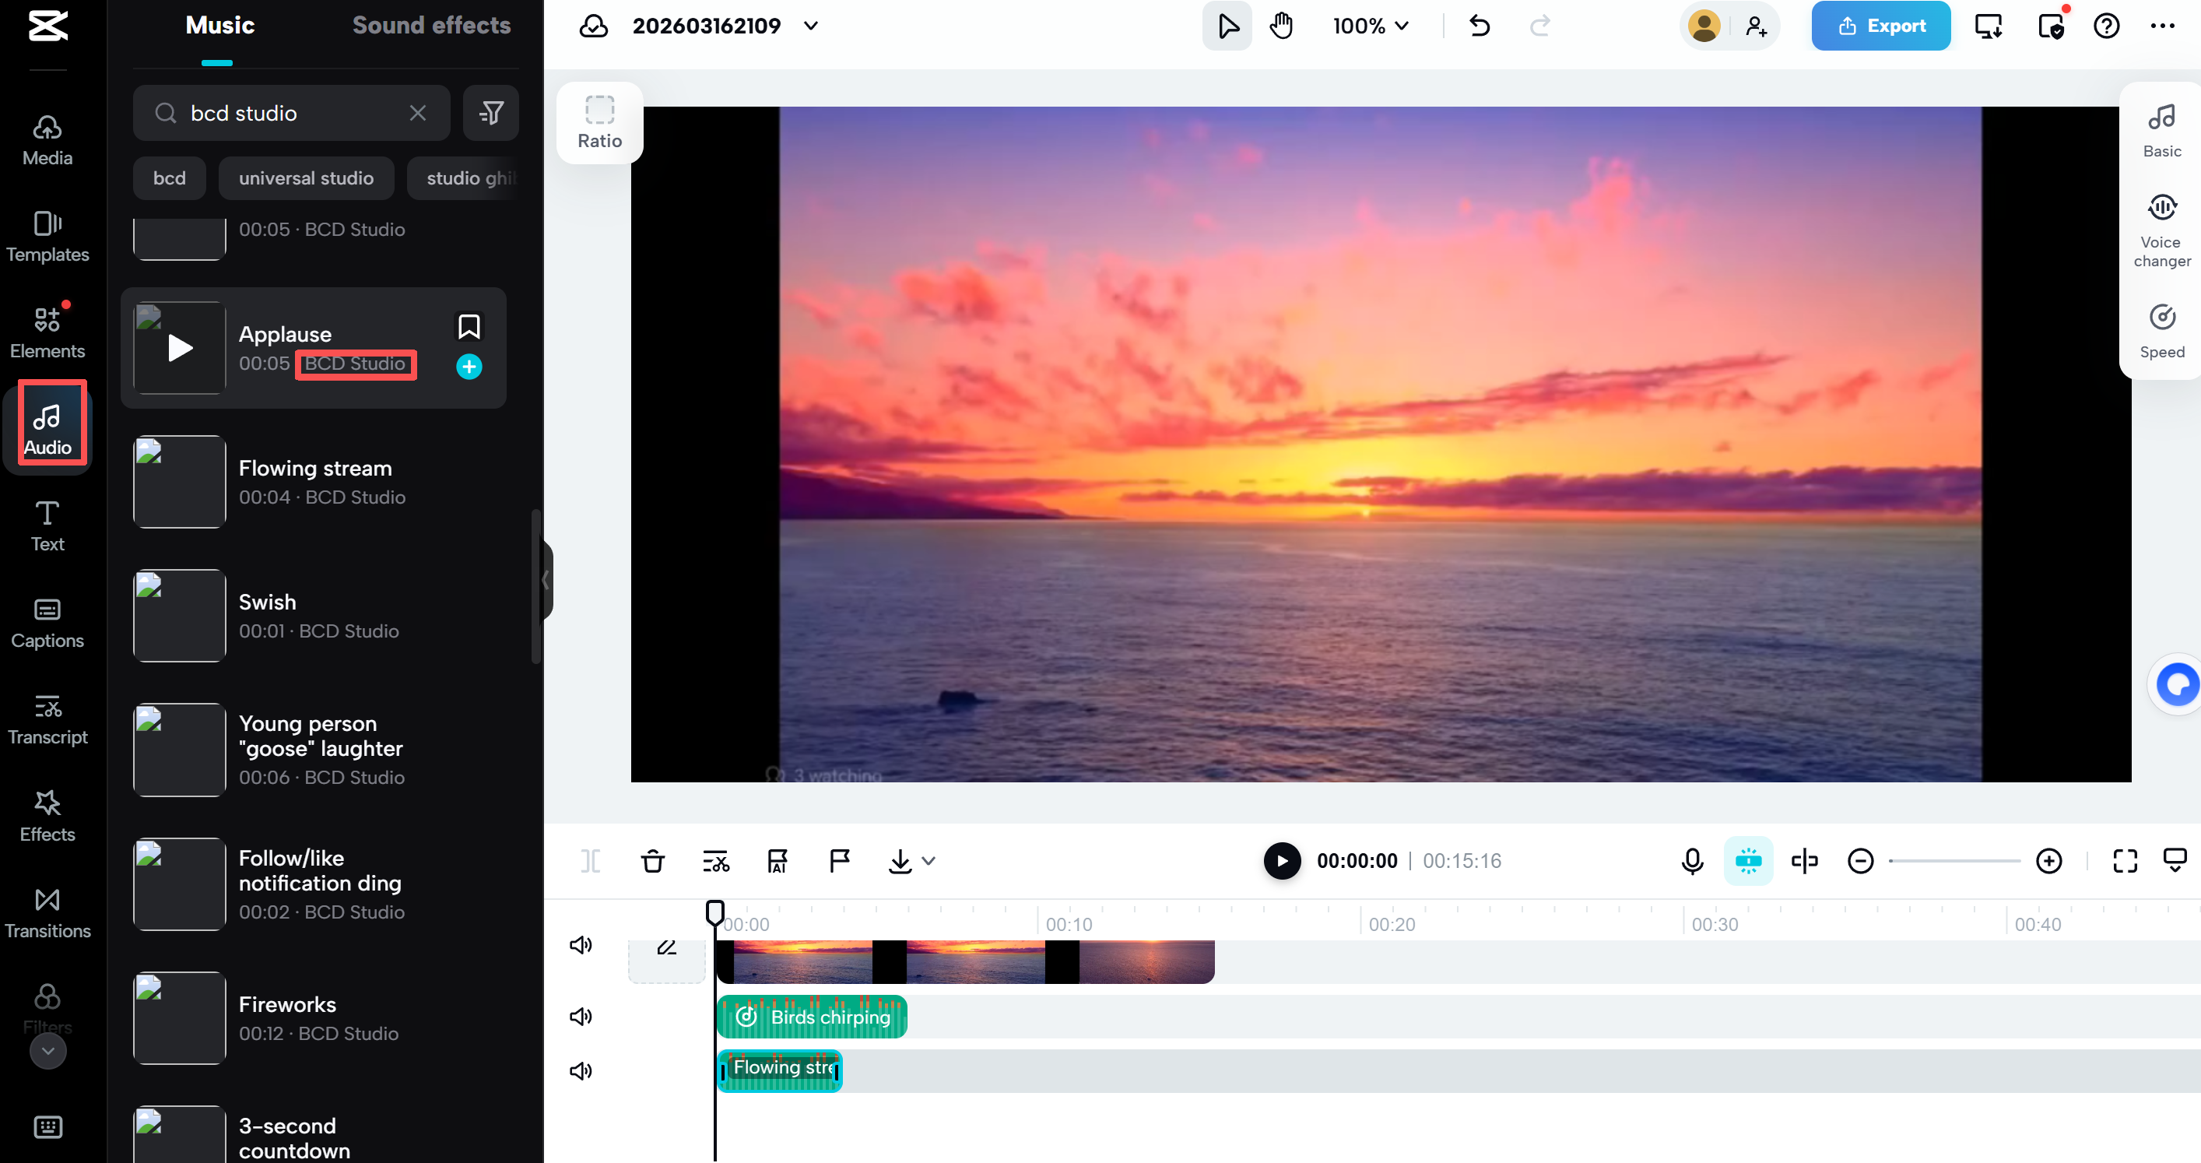This screenshot has width=2201, height=1163.
Task: Start voiceover recording with the microphone icon
Action: (1692, 860)
